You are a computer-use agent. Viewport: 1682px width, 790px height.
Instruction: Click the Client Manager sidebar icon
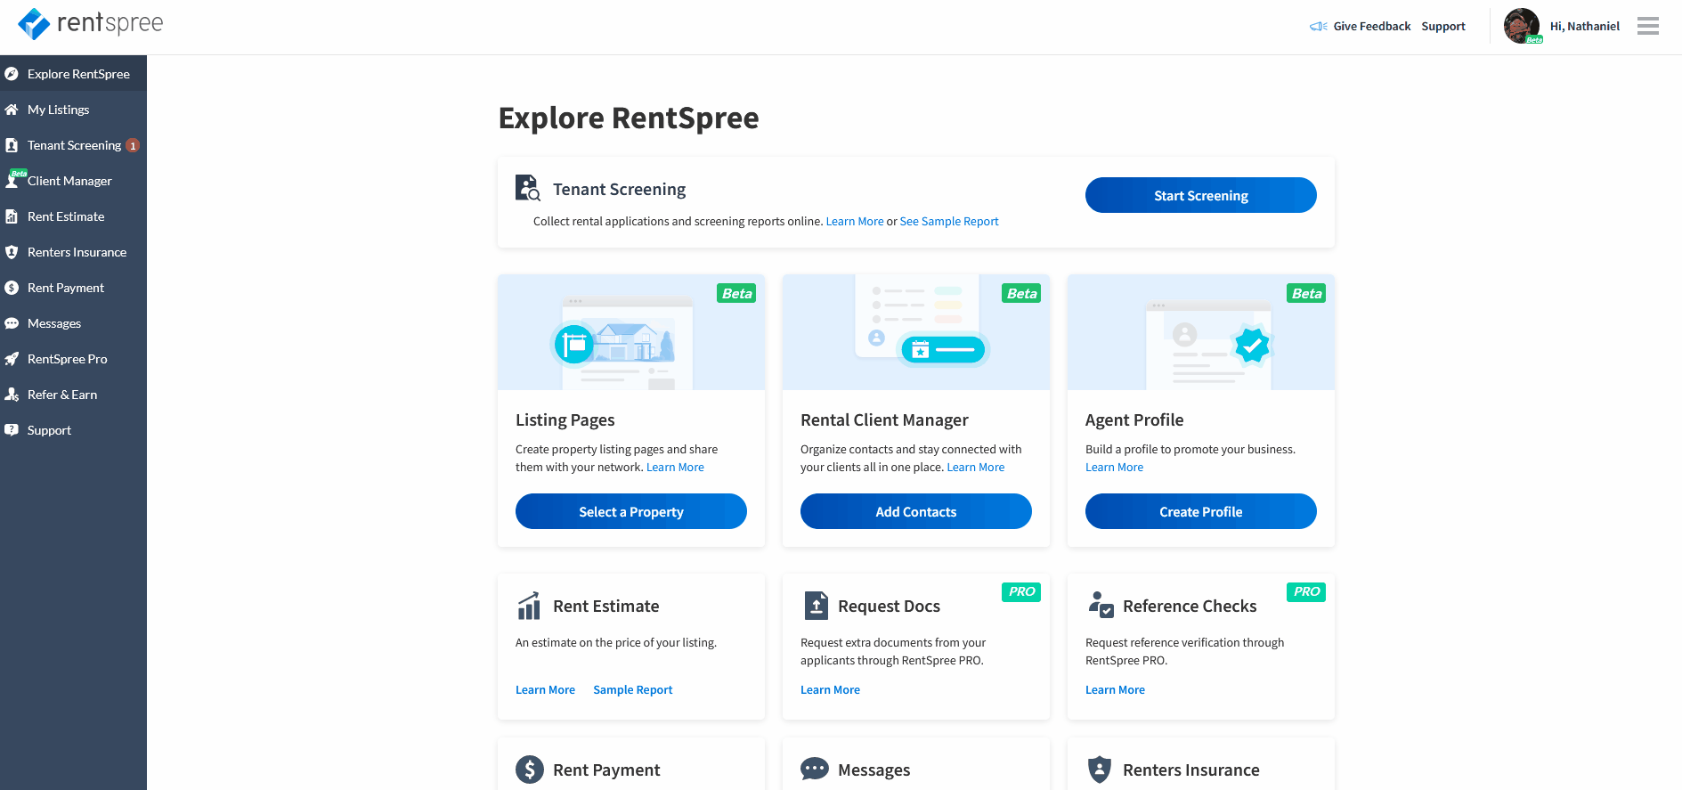pos(12,180)
